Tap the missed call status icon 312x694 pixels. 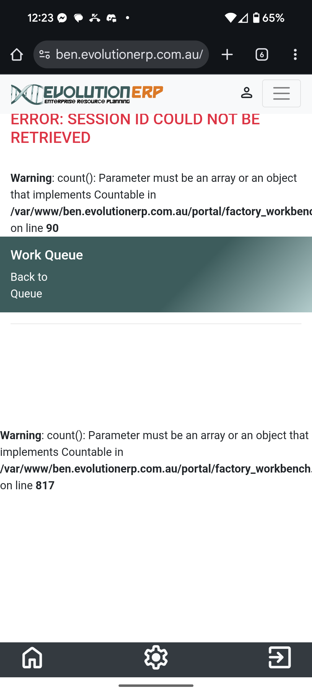click(95, 18)
